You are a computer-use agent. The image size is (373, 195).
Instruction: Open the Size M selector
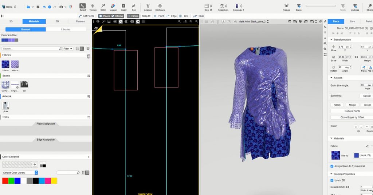[x=208, y=7]
